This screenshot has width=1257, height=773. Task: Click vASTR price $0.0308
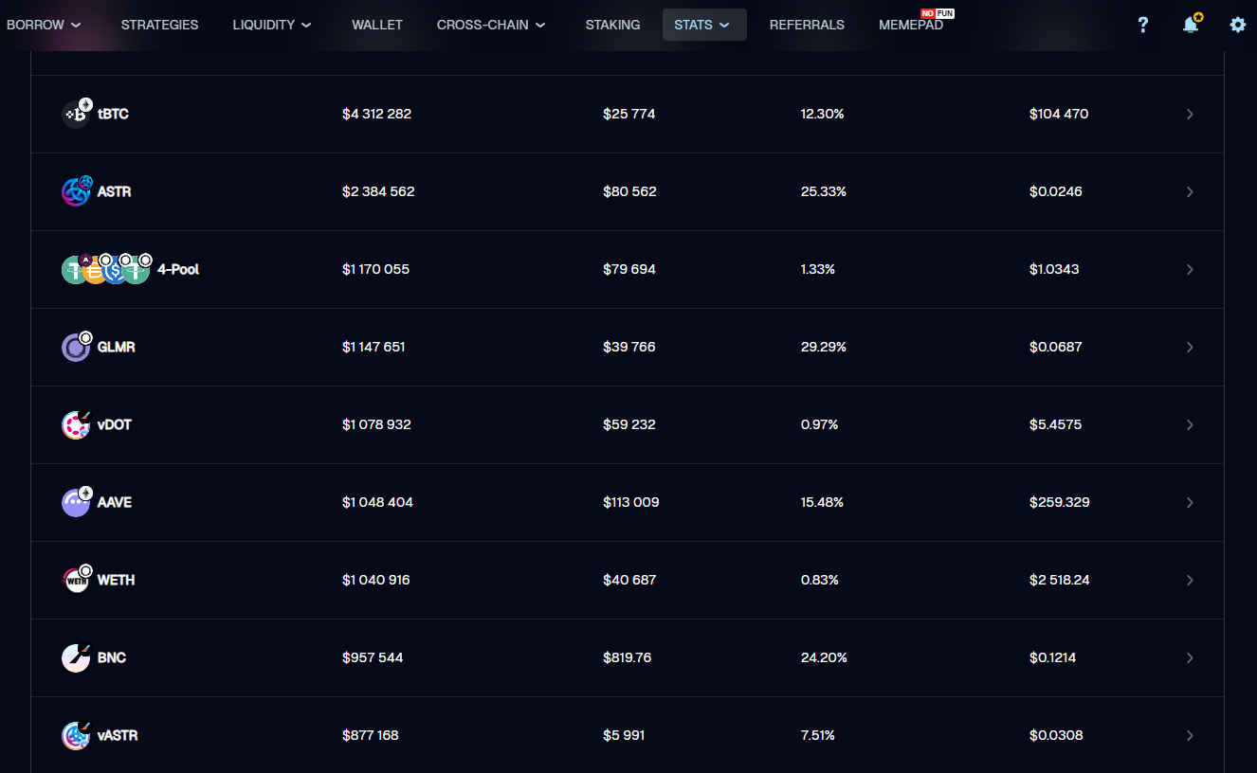pyautogui.click(x=1056, y=735)
